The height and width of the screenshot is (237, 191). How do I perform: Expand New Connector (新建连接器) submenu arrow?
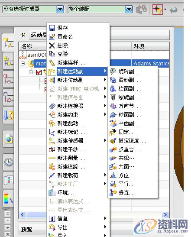point(105,105)
